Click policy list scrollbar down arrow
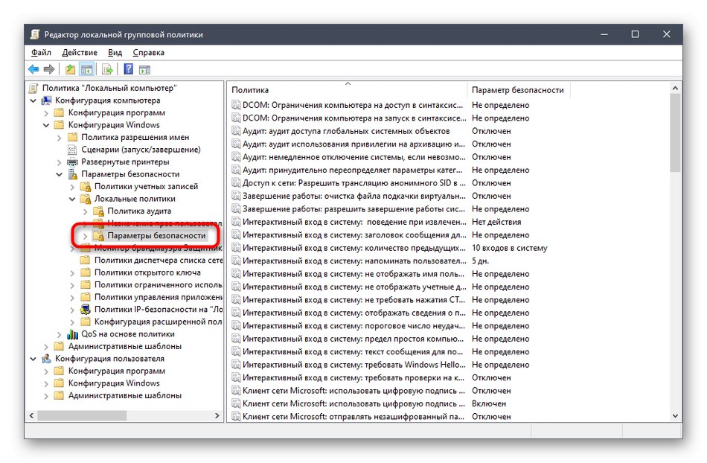The image size is (707, 463). coord(675,416)
